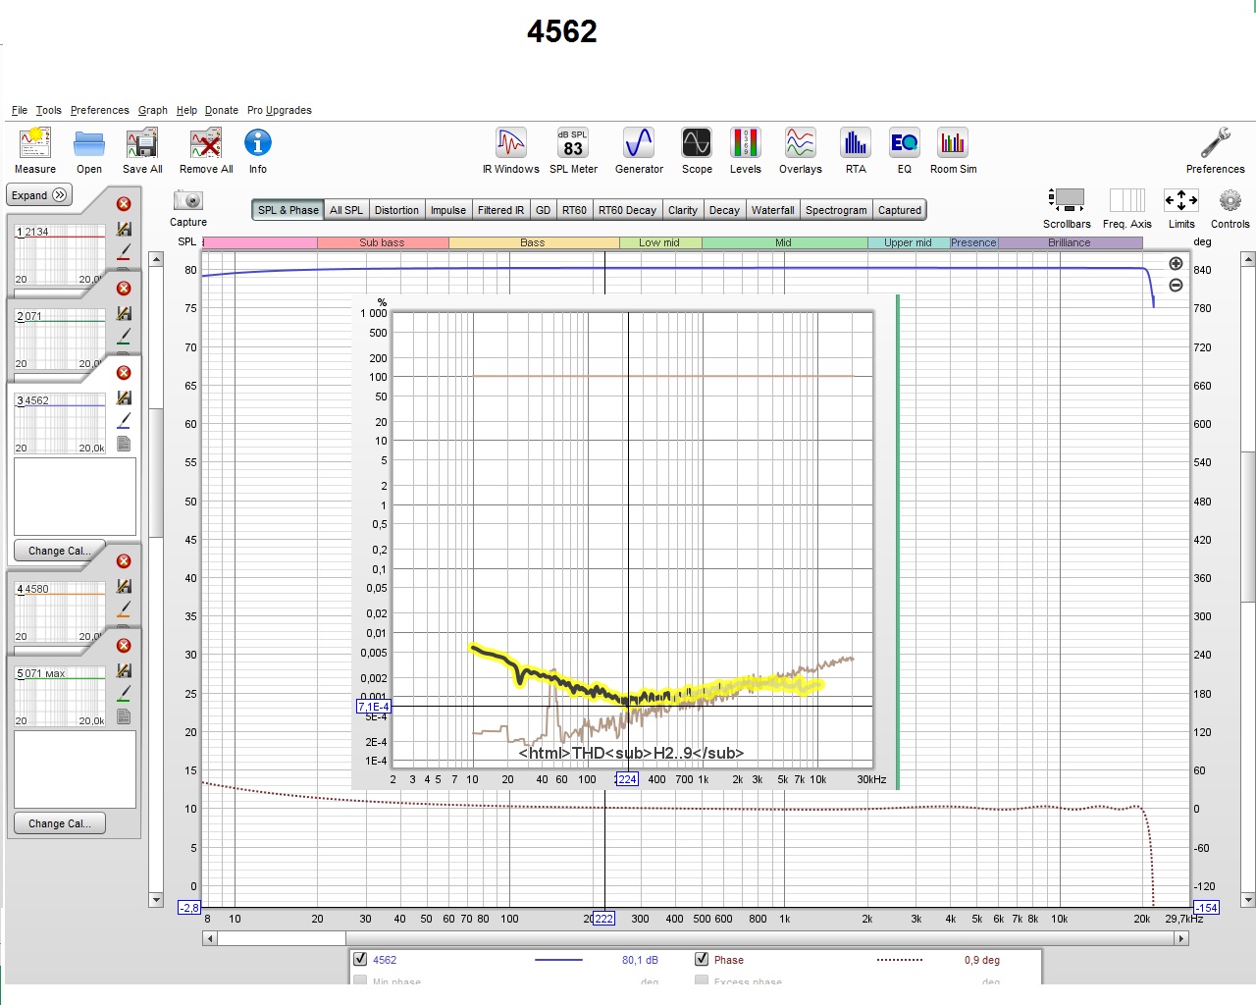Image resolution: width=1256 pixels, height=1005 pixels.
Task: Capture the graph with the camera icon
Action: (188, 200)
